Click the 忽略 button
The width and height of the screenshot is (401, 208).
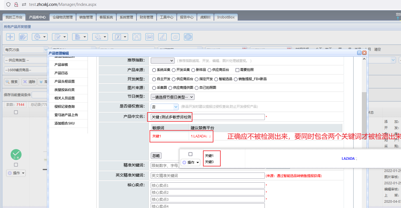(156, 156)
